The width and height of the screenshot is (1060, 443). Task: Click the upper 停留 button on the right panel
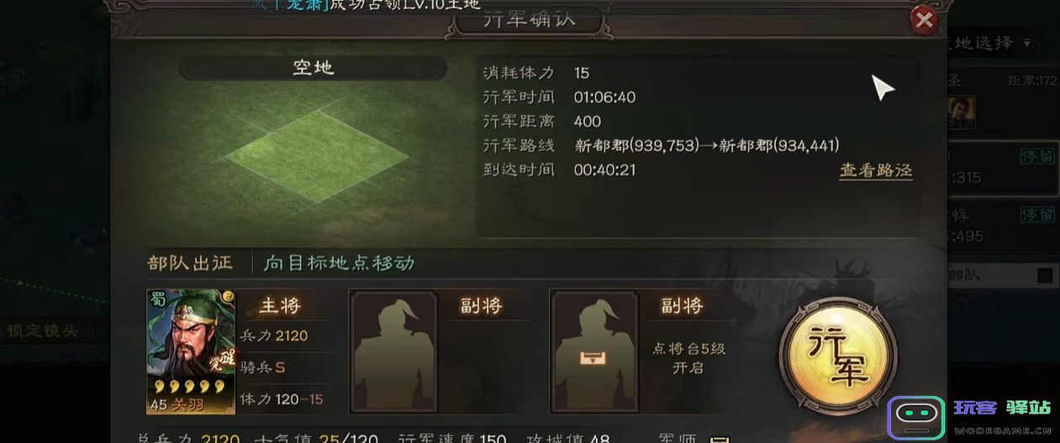tap(1036, 157)
